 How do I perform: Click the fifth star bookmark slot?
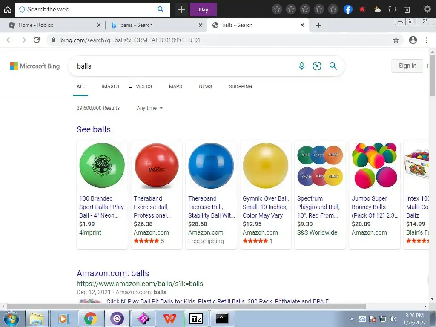click(x=333, y=9)
